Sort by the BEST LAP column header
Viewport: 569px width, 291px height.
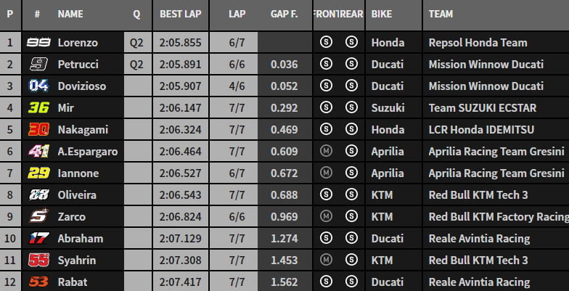pyautogui.click(x=181, y=14)
